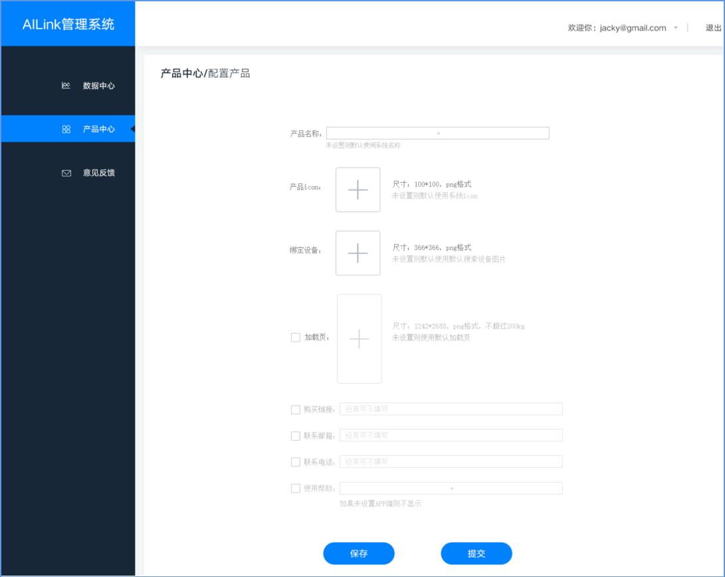Click the plus icon for 产品icon upload
The height and width of the screenshot is (577, 725).
click(x=358, y=190)
